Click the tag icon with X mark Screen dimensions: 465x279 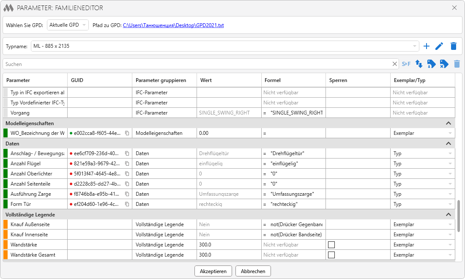(444, 64)
